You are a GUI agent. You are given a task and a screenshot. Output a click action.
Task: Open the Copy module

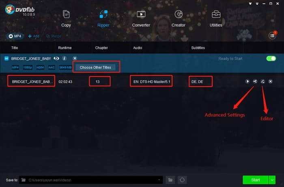66,19
